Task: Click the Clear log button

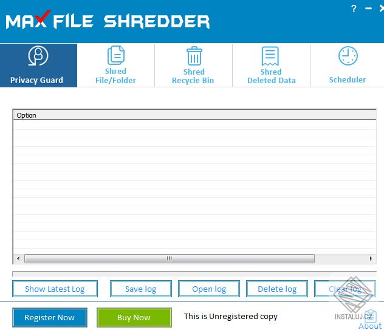Action: [345, 289]
